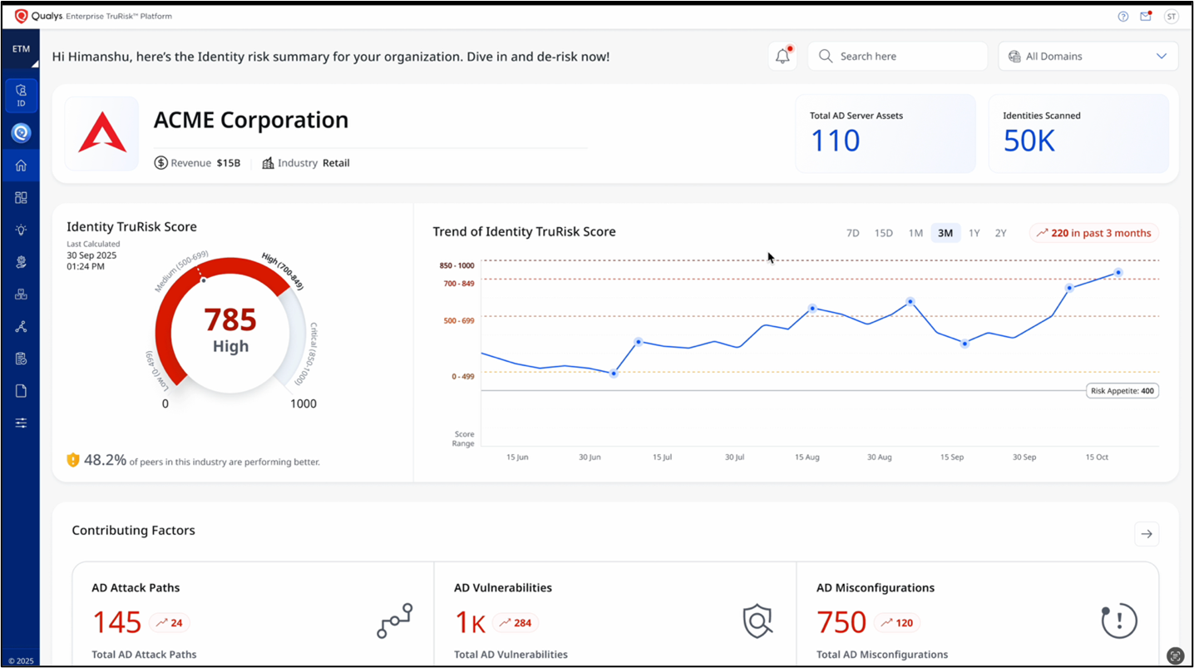Open the sliders settings icon in sidebar
Image resolution: width=1194 pixels, height=668 pixels.
click(x=21, y=423)
